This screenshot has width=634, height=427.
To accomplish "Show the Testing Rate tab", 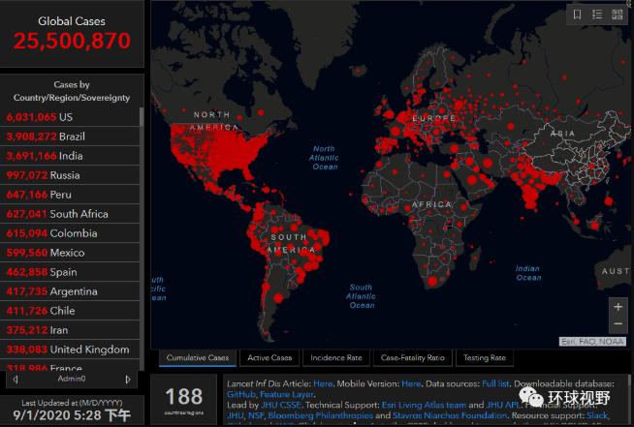I will (x=485, y=358).
